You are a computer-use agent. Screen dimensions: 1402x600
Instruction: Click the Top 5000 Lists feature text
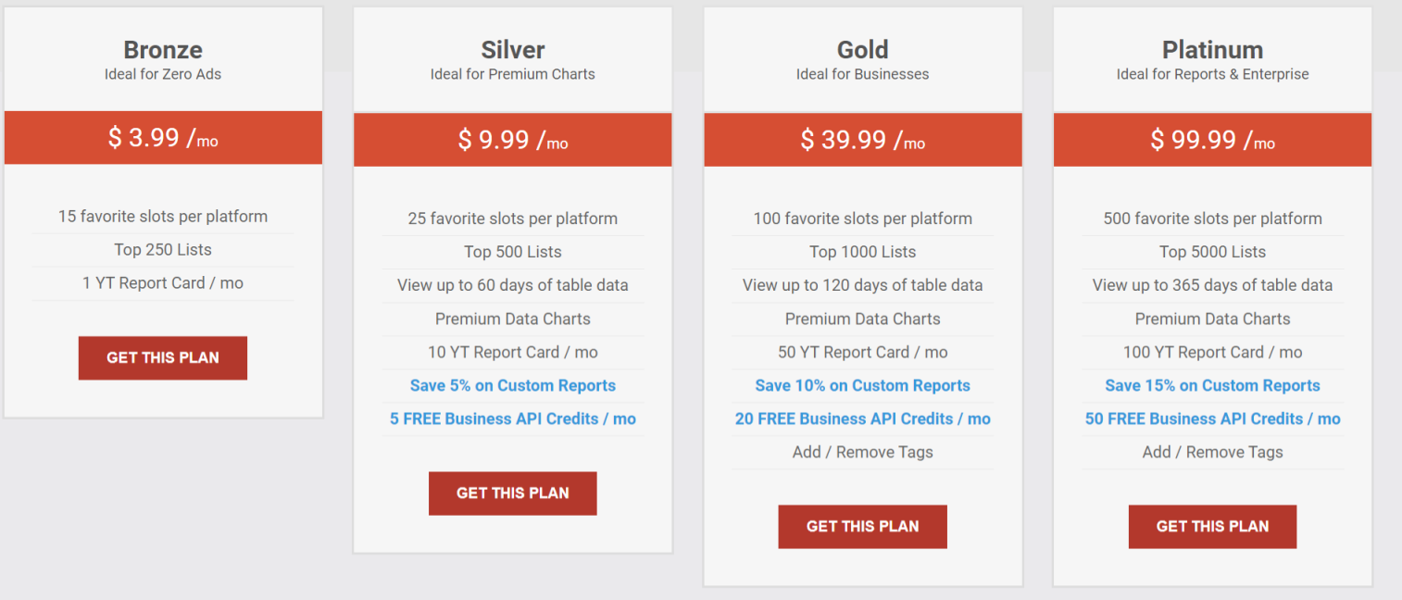click(1212, 252)
